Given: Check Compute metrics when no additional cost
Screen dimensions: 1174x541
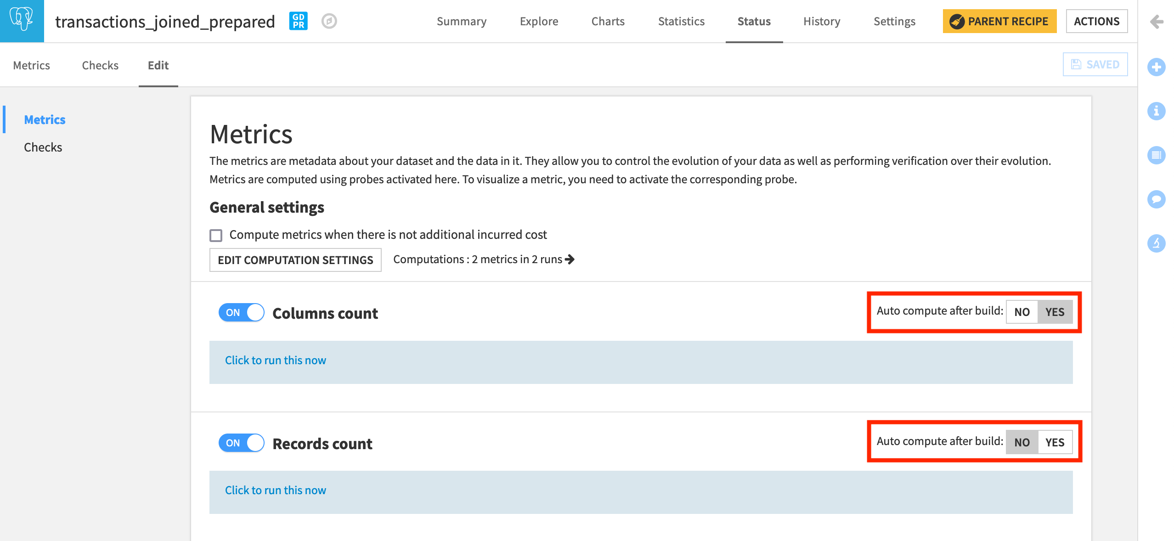Looking at the screenshot, I should [215, 235].
